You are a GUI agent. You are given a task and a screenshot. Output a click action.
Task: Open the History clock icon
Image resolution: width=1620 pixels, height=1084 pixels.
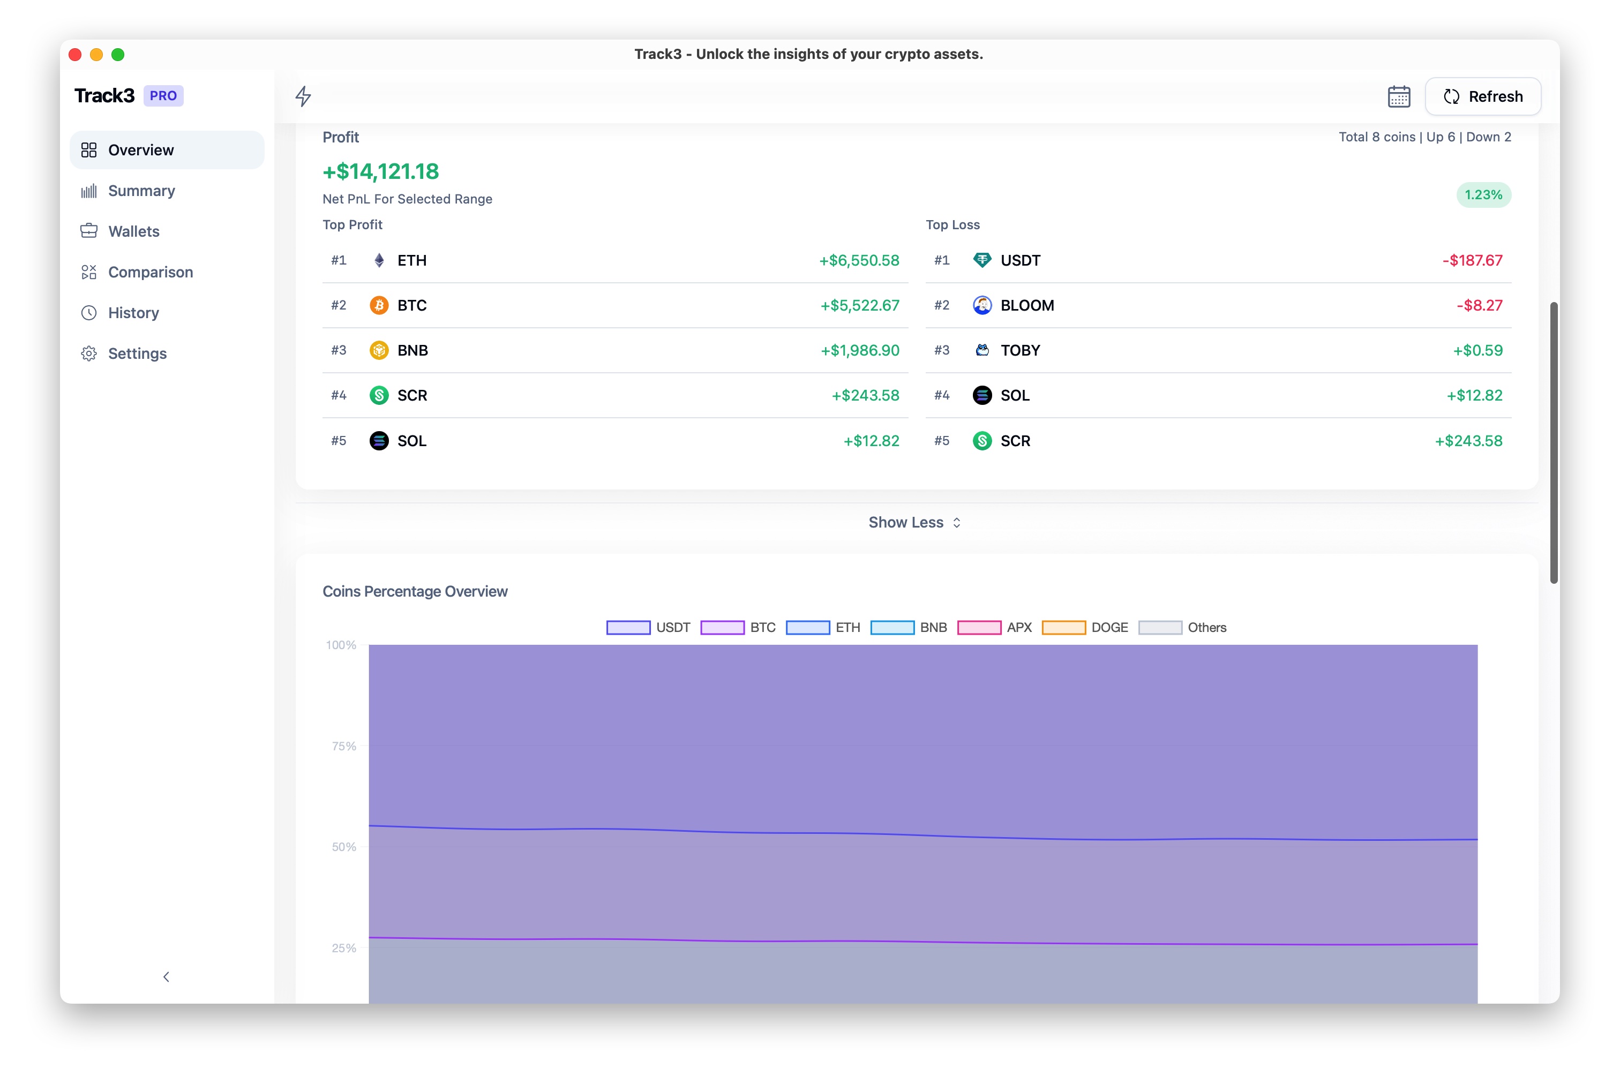(x=90, y=312)
